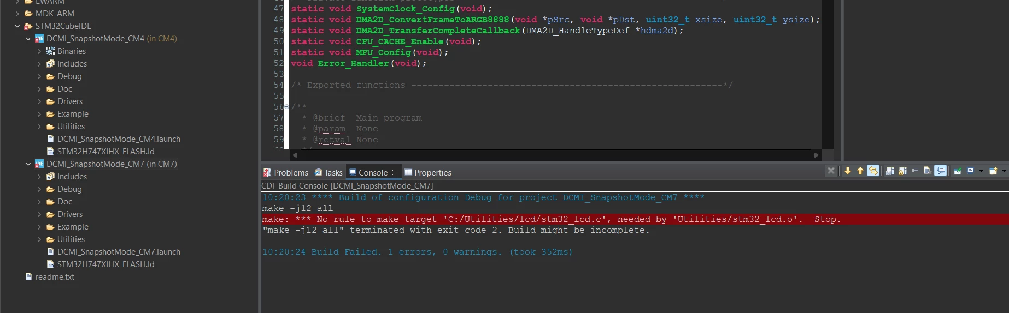The height and width of the screenshot is (313, 1009).
Task: Select Example folder under CM4 project
Action: click(x=73, y=113)
